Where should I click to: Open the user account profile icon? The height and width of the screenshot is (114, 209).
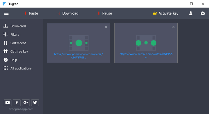coord(191,13)
